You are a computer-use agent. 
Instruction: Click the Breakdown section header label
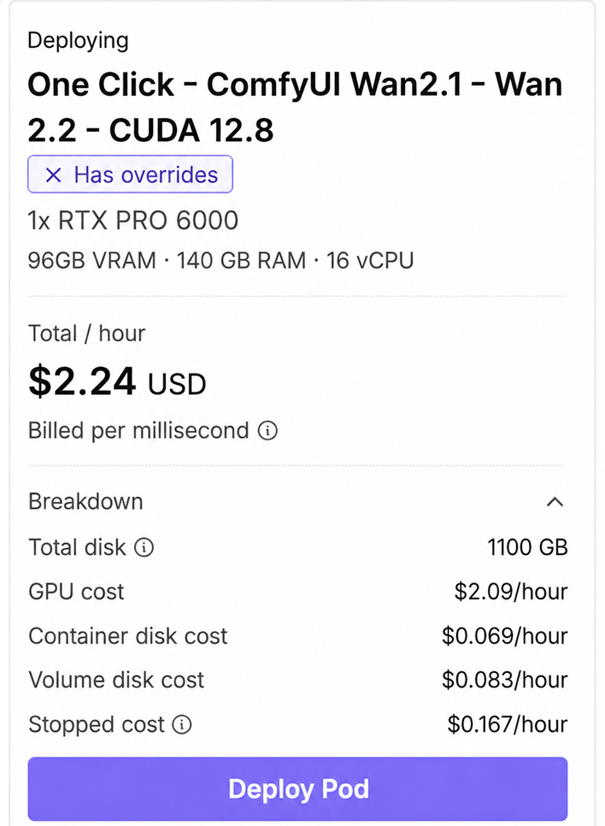click(85, 501)
